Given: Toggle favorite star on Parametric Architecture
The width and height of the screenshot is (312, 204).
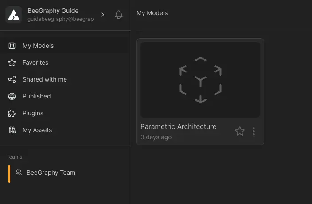Looking at the screenshot, I should point(240,131).
